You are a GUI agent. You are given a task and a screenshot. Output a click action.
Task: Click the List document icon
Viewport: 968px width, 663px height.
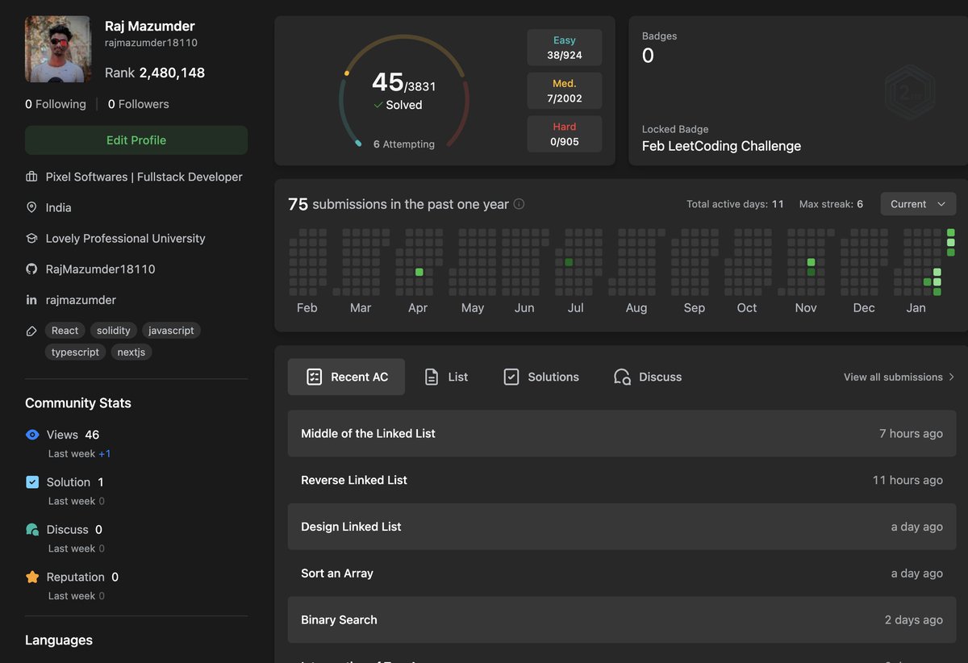[x=432, y=377]
